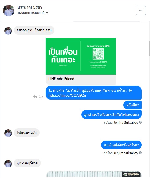Click the avatar beside the สุพรรณบุรีครับ message
Screen dimensions: 150x178
pos(8,163)
